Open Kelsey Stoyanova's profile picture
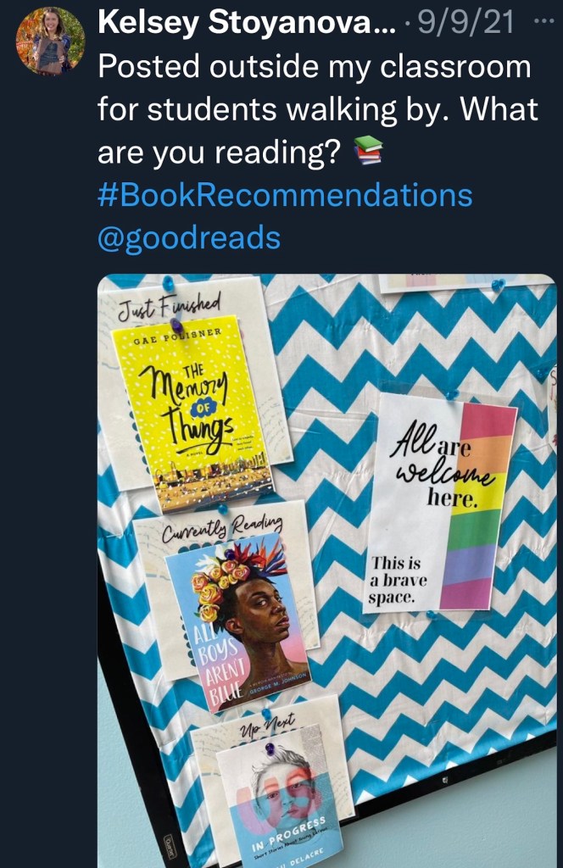 coord(50,41)
